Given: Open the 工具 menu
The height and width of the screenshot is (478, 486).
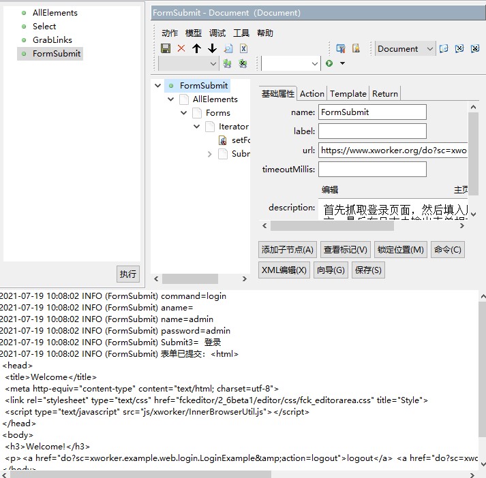Looking at the screenshot, I should (241, 33).
